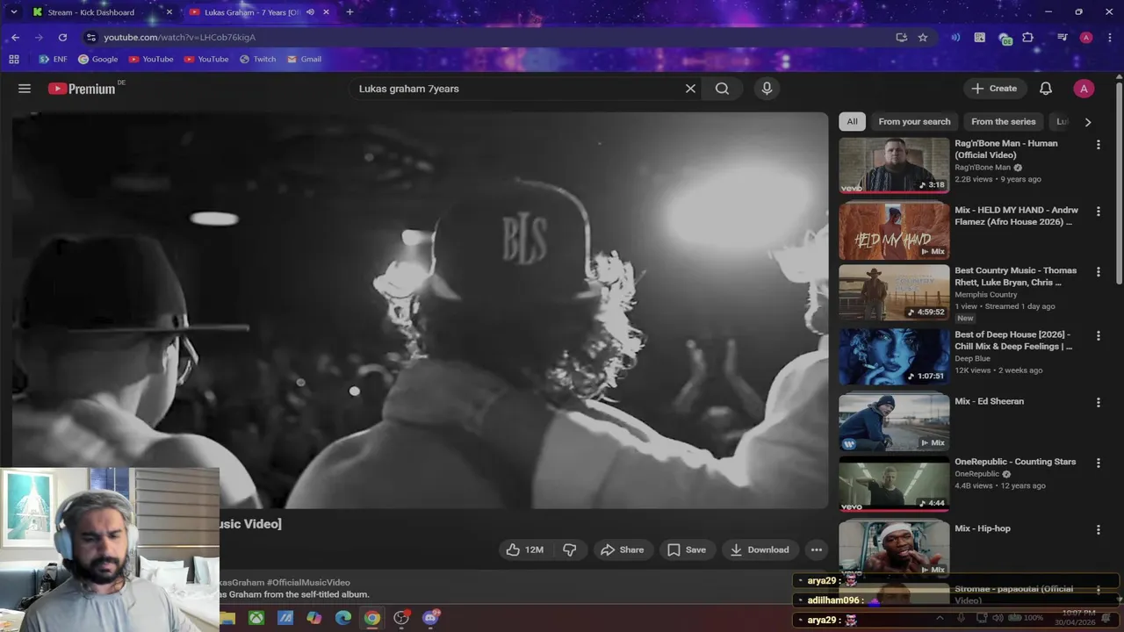
Task: Bookmark this page with the star icon
Action: pos(923,38)
